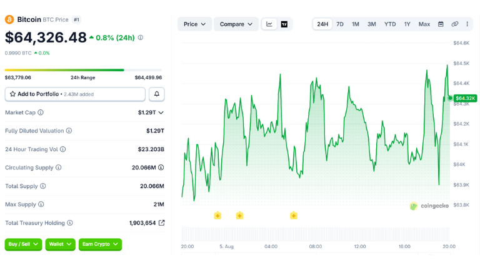Open the Price dropdown

(194, 24)
